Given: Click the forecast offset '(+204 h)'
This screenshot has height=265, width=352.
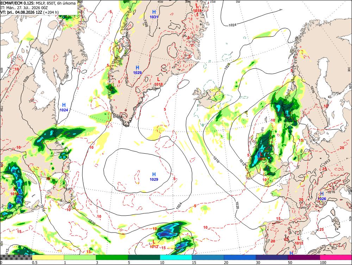Looking at the screenshot, I should click(x=51, y=12).
